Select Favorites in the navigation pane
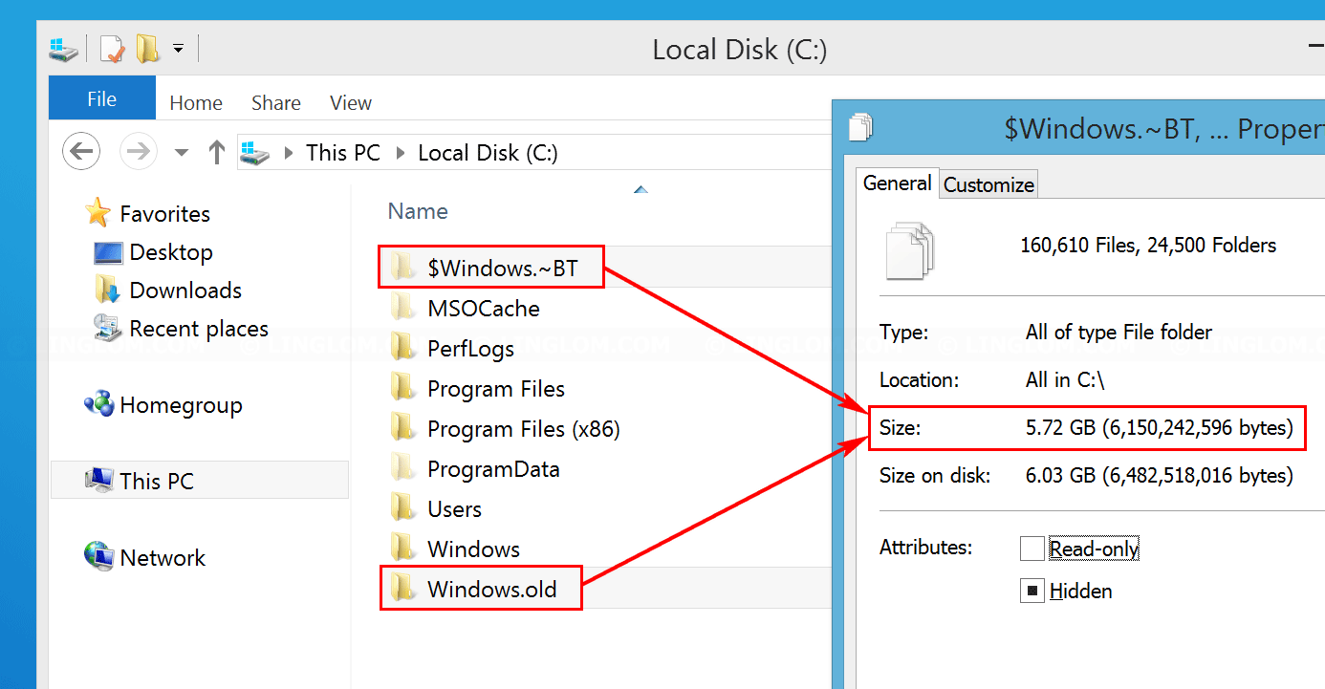 tap(164, 214)
